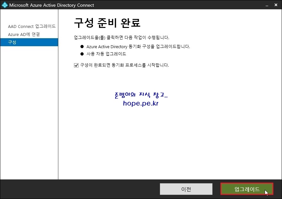Viewport: 282px width, 199px height.
Task: Click the 이전 (Previous) button
Action: (x=186, y=189)
